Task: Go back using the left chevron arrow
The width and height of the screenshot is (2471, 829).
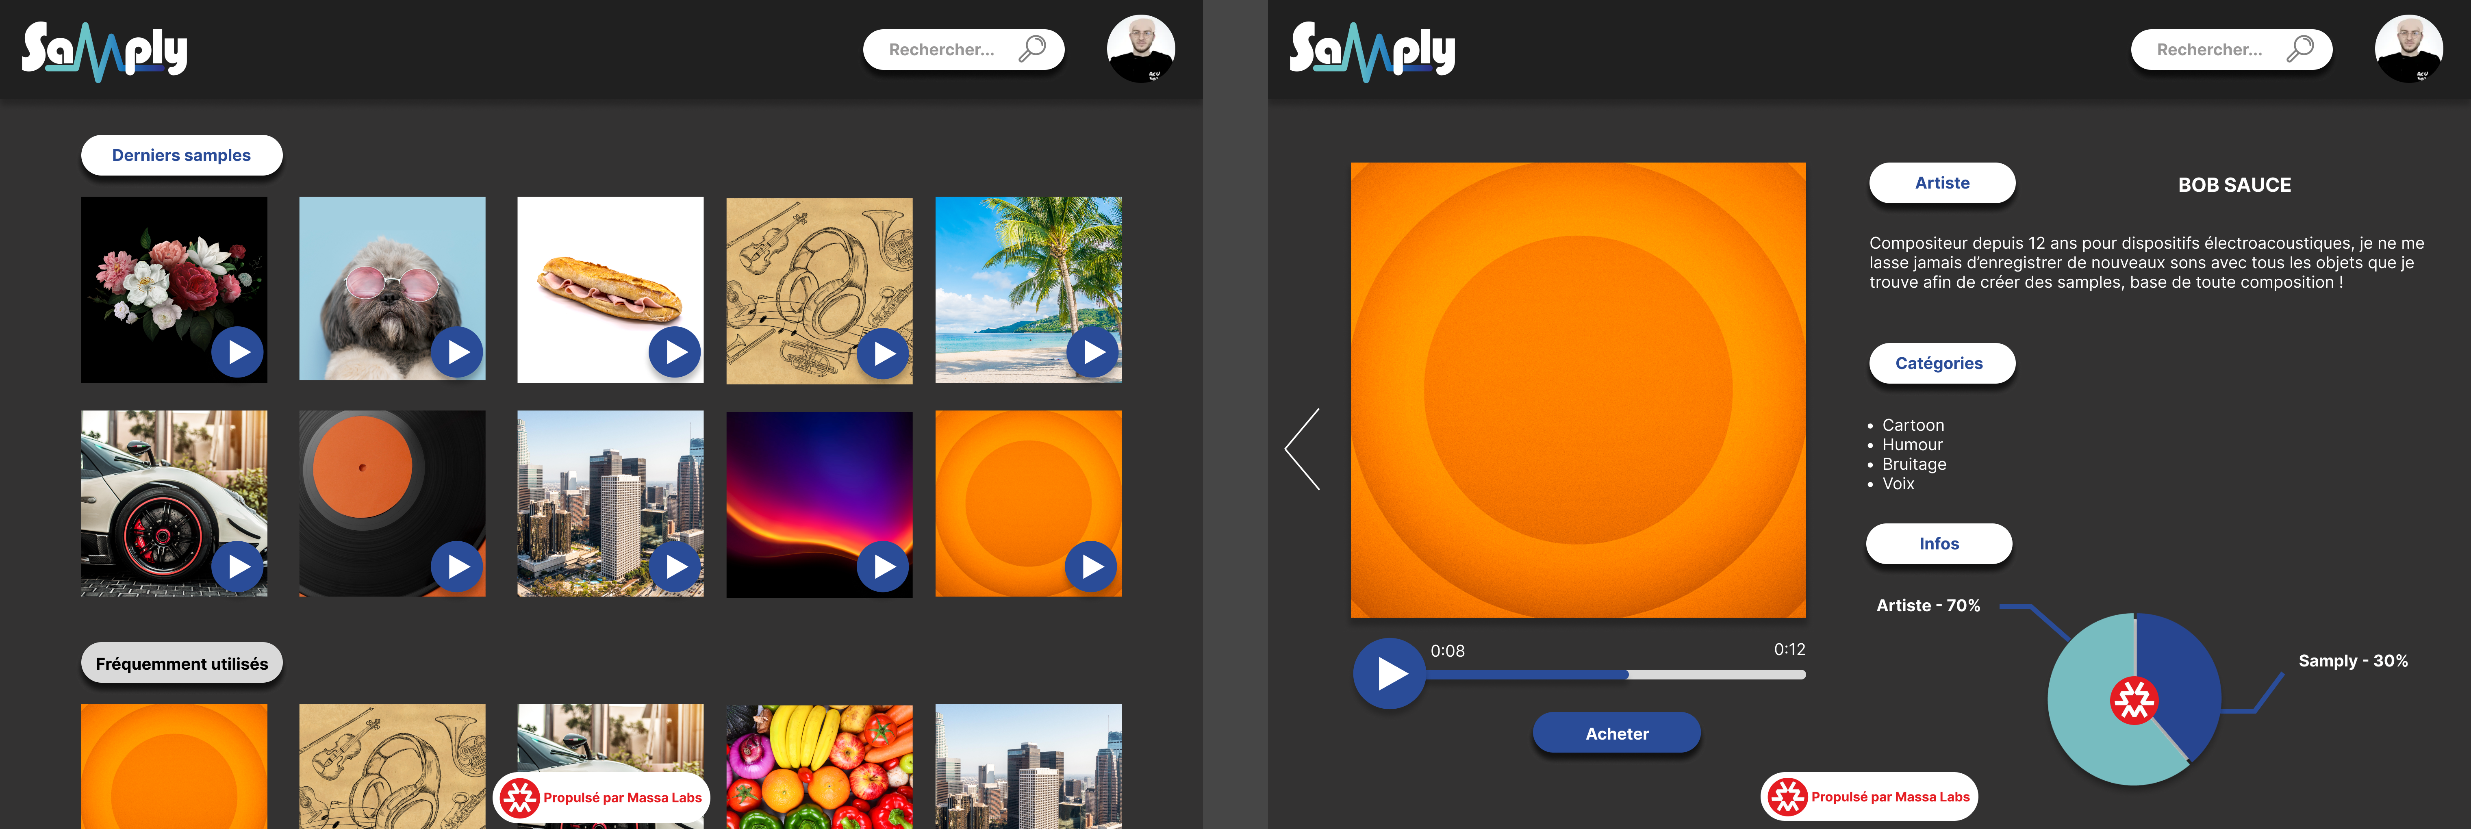Action: coord(1303,449)
